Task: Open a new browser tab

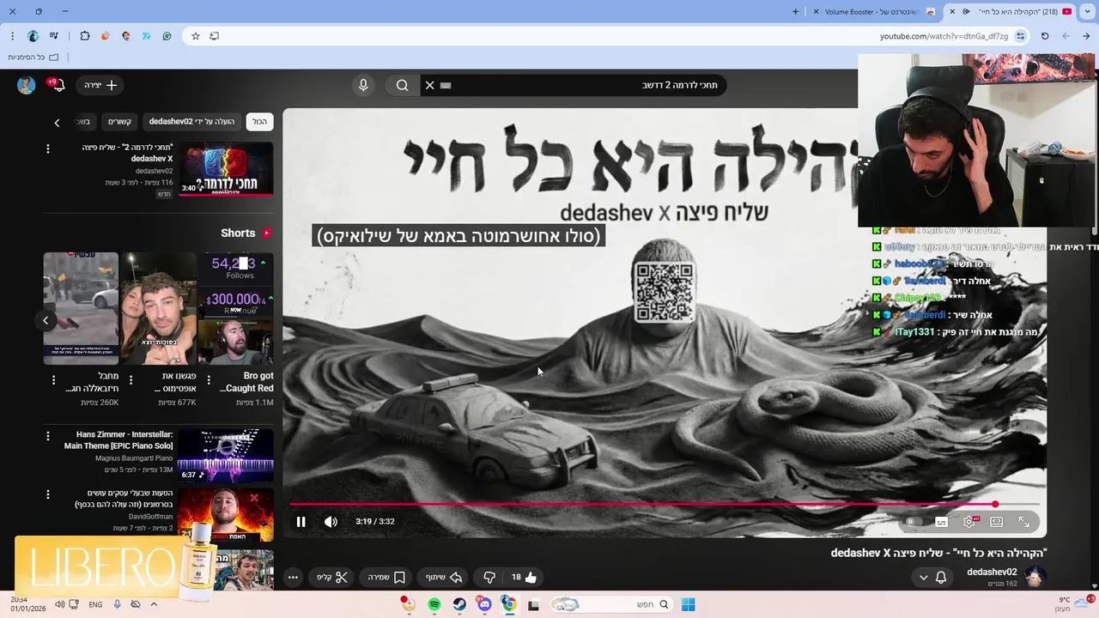Action: [x=795, y=11]
